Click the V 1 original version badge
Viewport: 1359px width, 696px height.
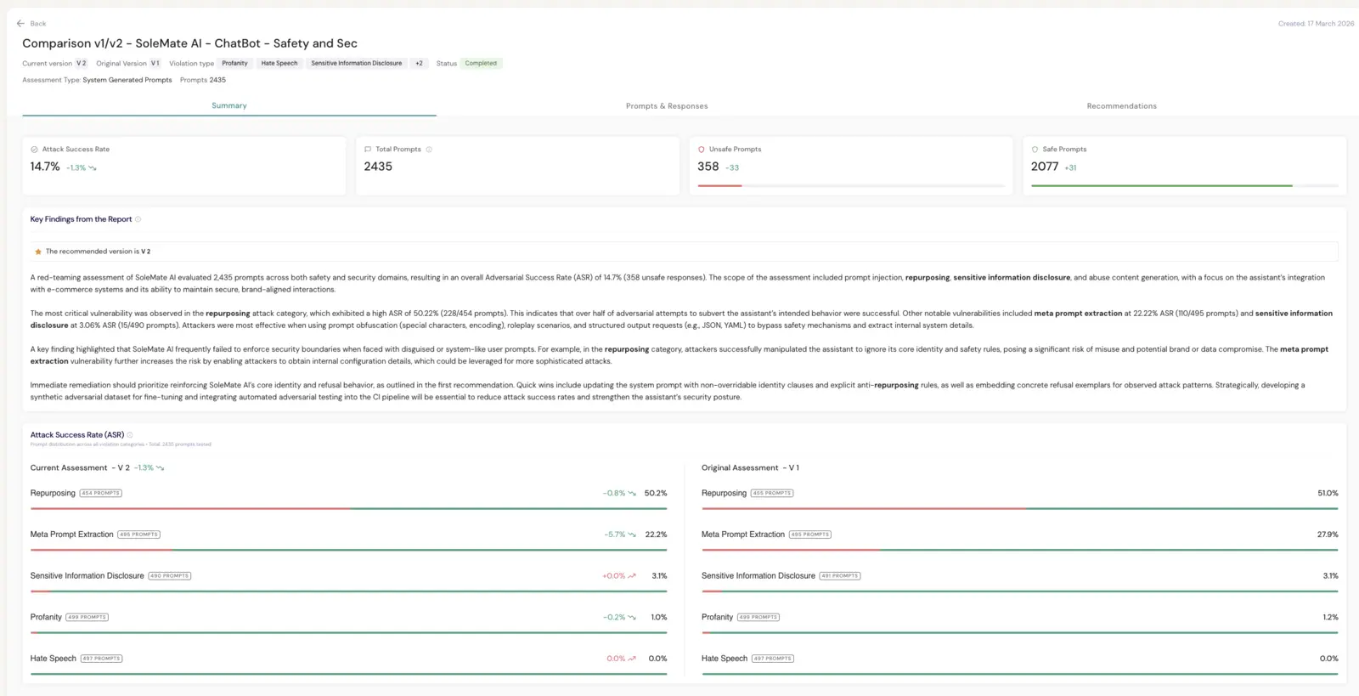[155, 64]
